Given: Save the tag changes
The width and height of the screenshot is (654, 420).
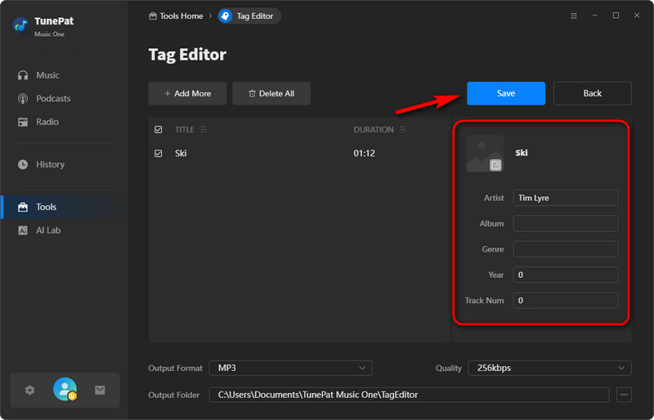Looking at the screenshot, I should coord(506,93).
